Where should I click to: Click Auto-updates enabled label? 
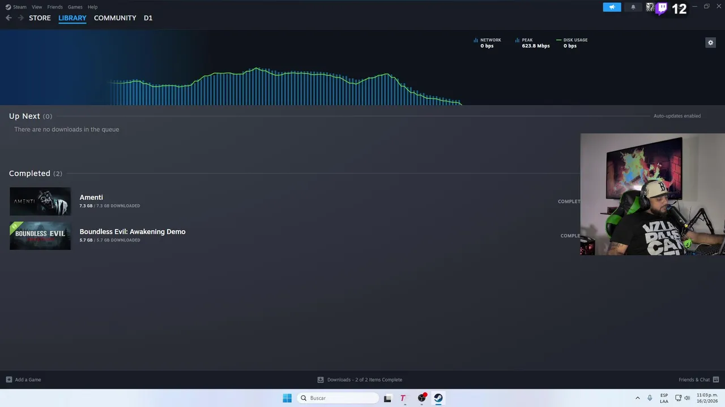tap(677, 116)
